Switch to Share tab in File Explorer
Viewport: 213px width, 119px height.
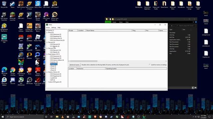(121, 22)
